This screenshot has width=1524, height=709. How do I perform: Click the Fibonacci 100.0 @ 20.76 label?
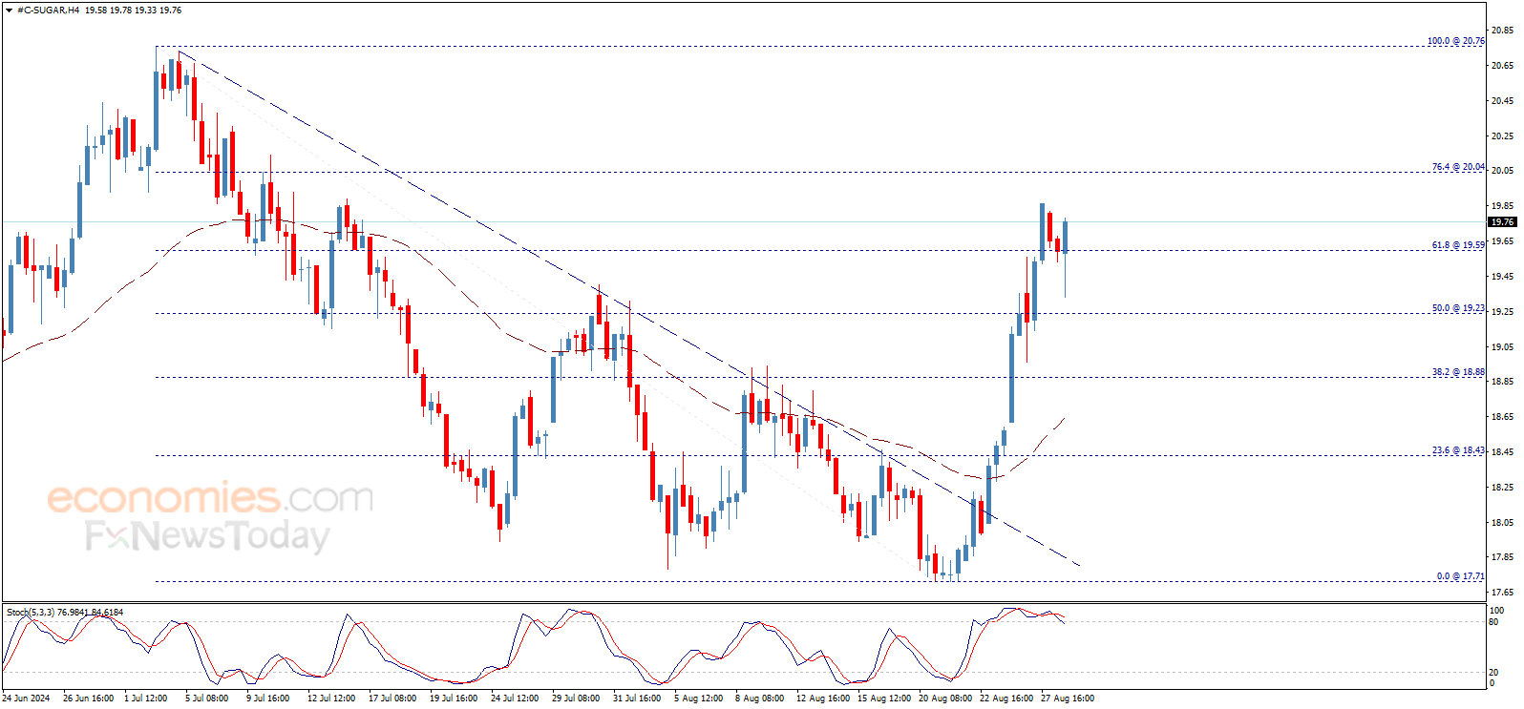(1455, 41)
